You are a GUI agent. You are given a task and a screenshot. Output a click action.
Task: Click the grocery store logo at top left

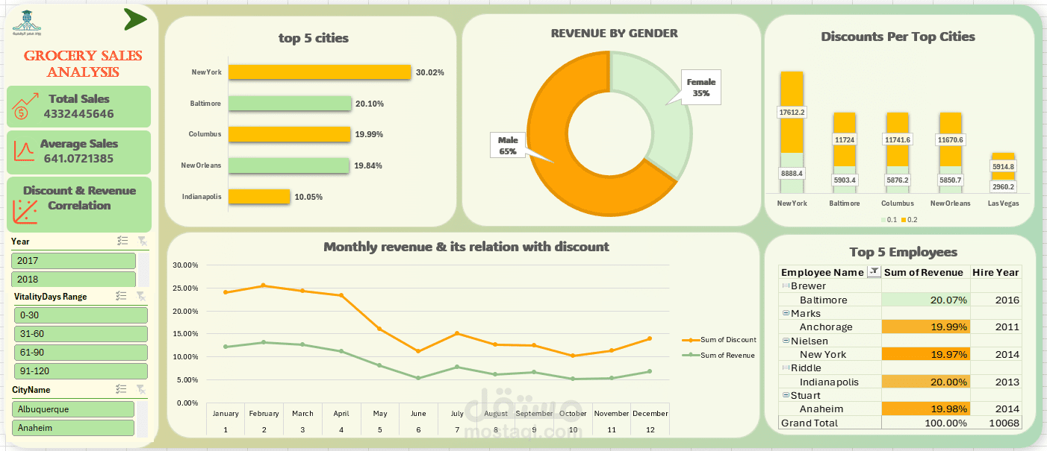27,22
